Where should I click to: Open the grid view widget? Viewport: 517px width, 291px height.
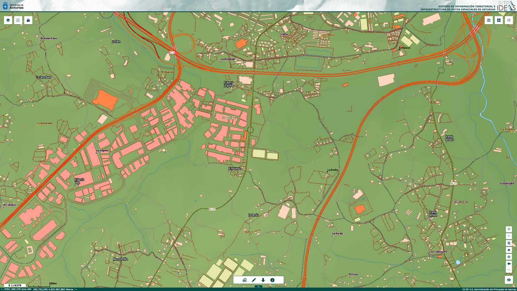tap(499, 20)
